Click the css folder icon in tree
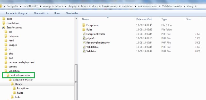 tap(6, 32)
